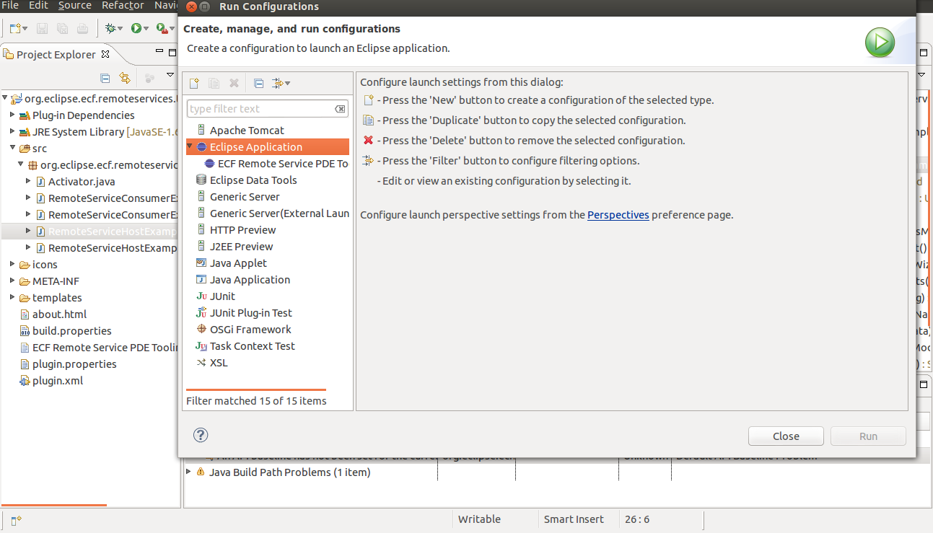Select the Generic Server entry
The width and height of the screenshot is (933, 533).
(x=245, y=197)
